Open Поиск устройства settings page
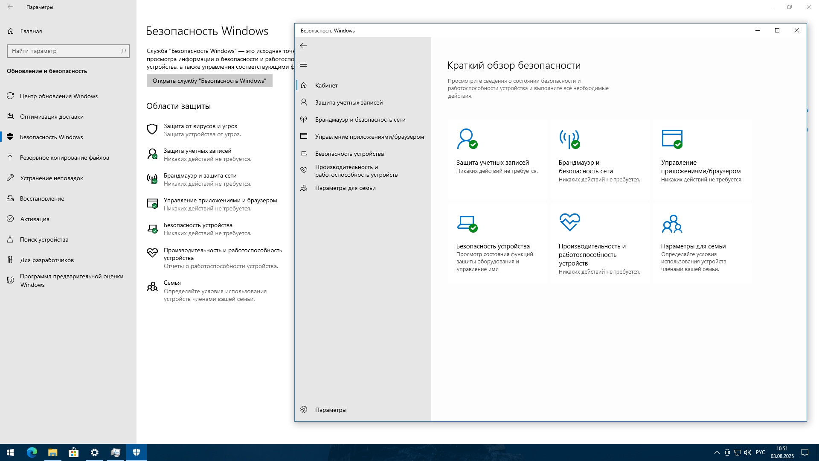This screenshot has height=461, width=819. tap(68, 239)
